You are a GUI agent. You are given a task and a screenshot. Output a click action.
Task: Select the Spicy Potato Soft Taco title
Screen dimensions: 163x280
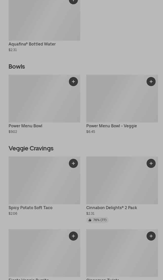30,208
